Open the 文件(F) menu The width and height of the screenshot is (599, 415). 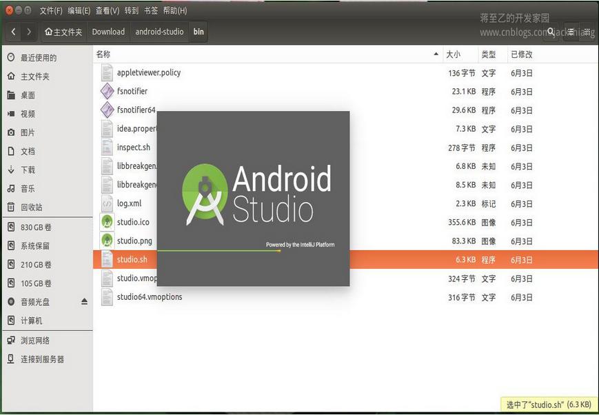click(x=51, y=11)
